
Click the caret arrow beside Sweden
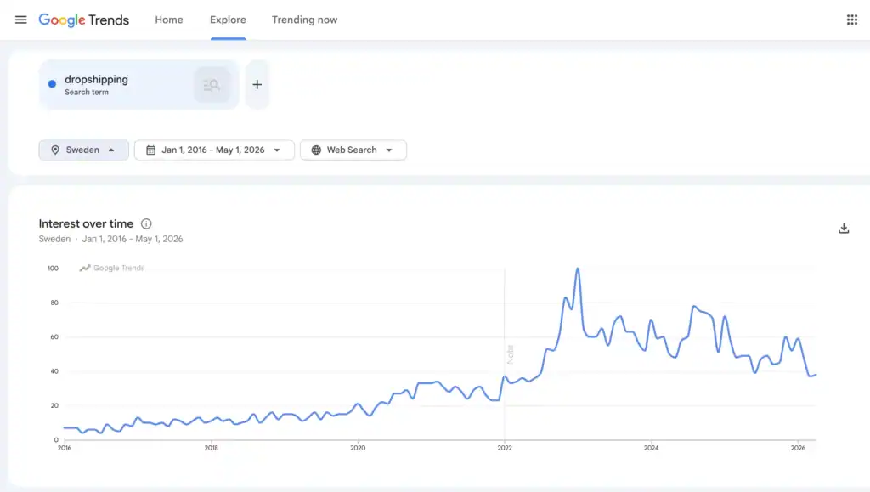[111, 150]
